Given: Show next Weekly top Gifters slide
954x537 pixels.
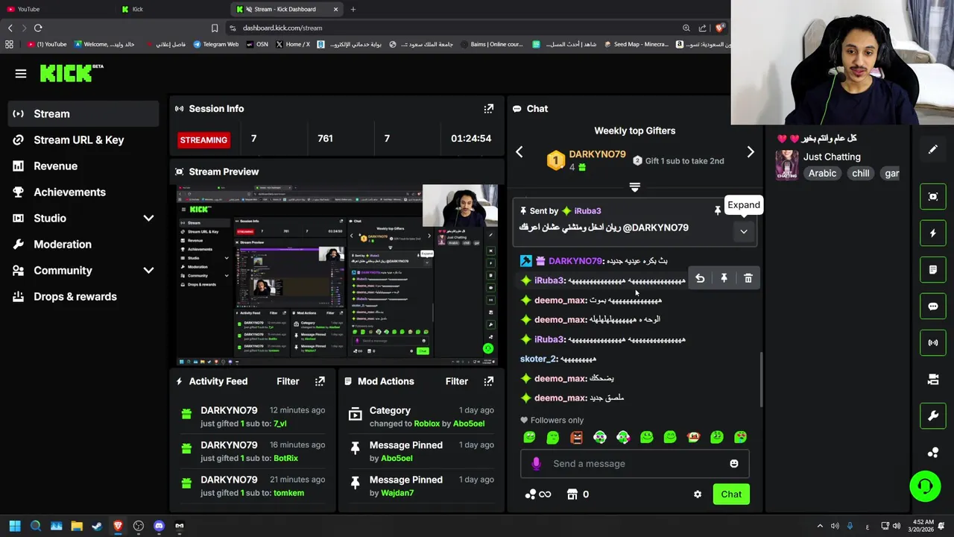Looking at the screenshot, I should tap(751, 152).
